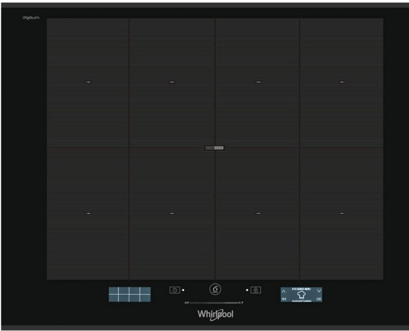This screenshot has width=409, height=331.
Task: Confirm with OK on the display
Action: pyautogui.click(x=319, y=299)
